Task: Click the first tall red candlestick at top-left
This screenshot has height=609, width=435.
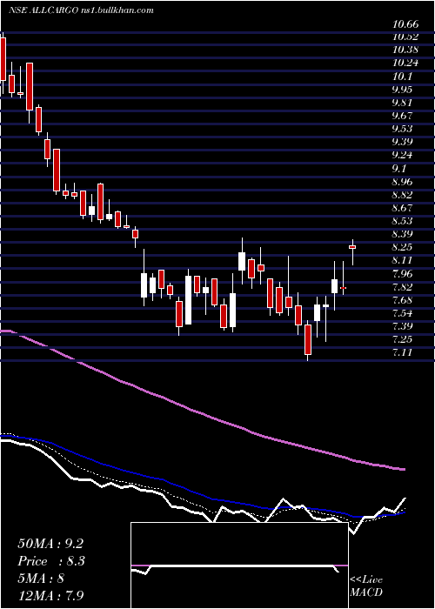Action: click(3, 59)
